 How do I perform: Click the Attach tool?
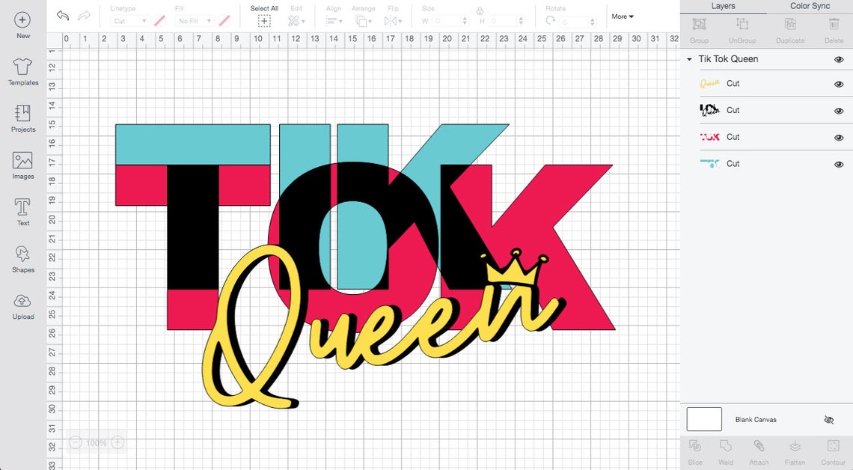click(x=759, y=446)
